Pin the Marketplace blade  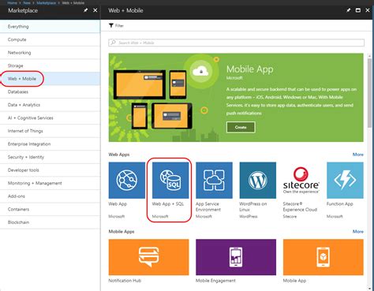(x=85, y=10)
